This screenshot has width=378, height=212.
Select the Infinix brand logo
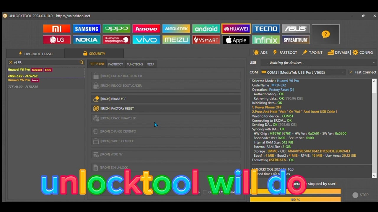[x=266, y=40]
